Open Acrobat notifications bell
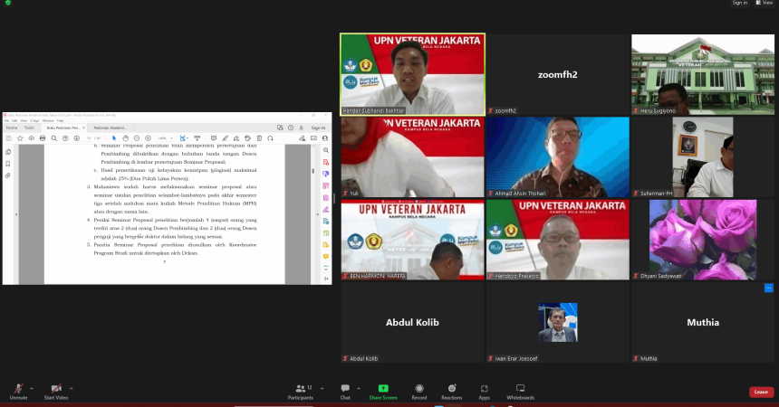779x407 pixels. click(301, 128)
